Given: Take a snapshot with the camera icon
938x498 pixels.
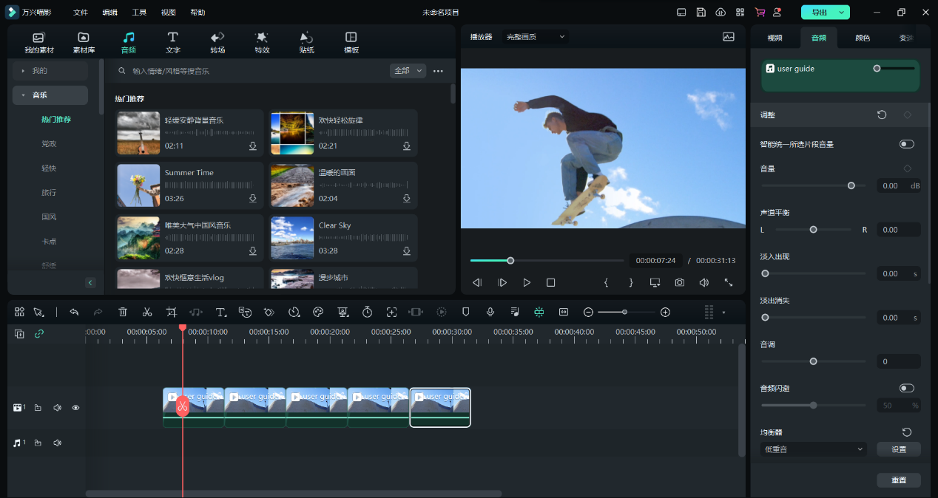Looking at the screenshot, I should (x=679, y=282).
